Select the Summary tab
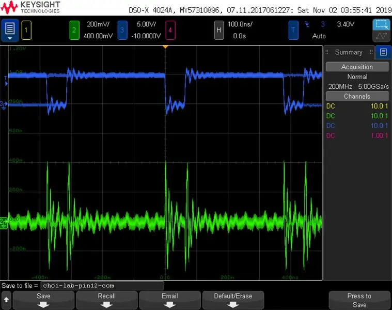Viewport: 392px width, 310px height. coord(349,52)
